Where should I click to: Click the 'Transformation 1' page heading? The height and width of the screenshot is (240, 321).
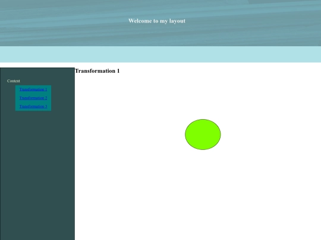(x=97, y=71)
